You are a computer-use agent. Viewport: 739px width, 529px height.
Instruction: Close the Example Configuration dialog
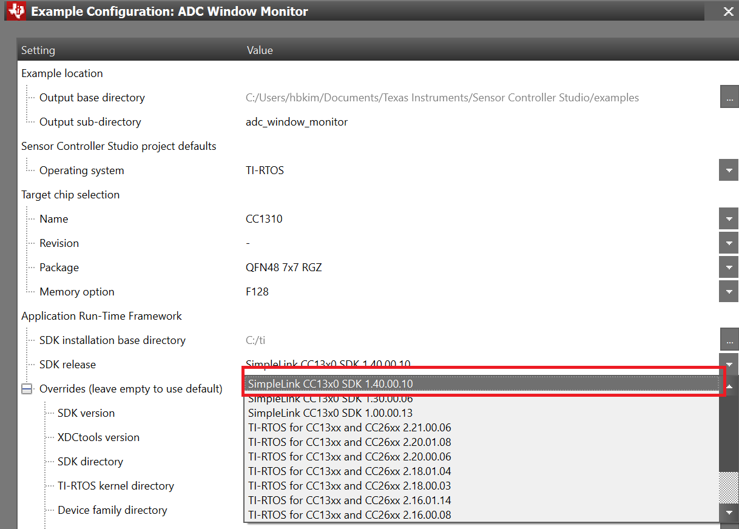[x=729, y=11]
